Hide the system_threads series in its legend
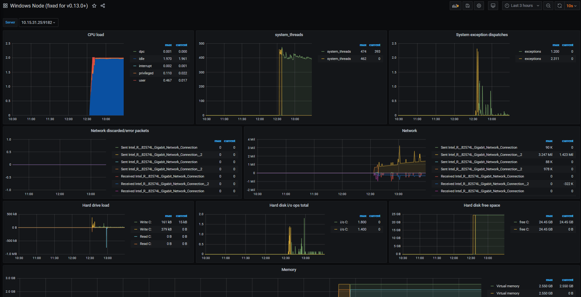The image size is (581, 297). [339, 51]
